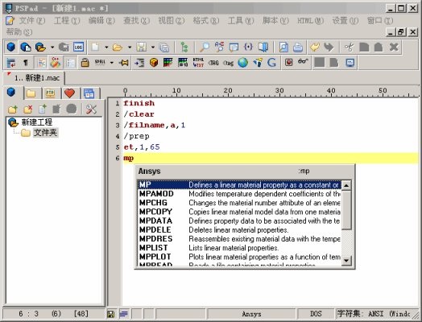The width and height of the screenshot is (422, 322).
Task: Open dropdown arrow next to Save
Action: 153,47
